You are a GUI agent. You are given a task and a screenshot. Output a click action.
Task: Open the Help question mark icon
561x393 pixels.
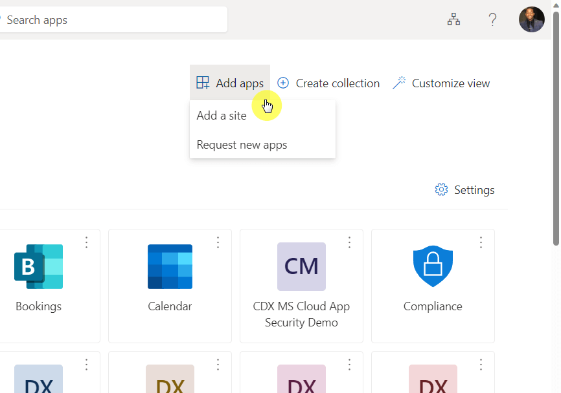coord(493,19)
